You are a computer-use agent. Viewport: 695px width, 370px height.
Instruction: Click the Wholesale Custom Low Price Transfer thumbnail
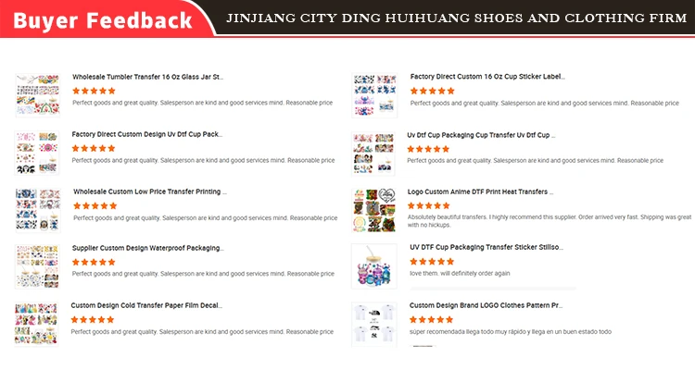coord(38,210)
